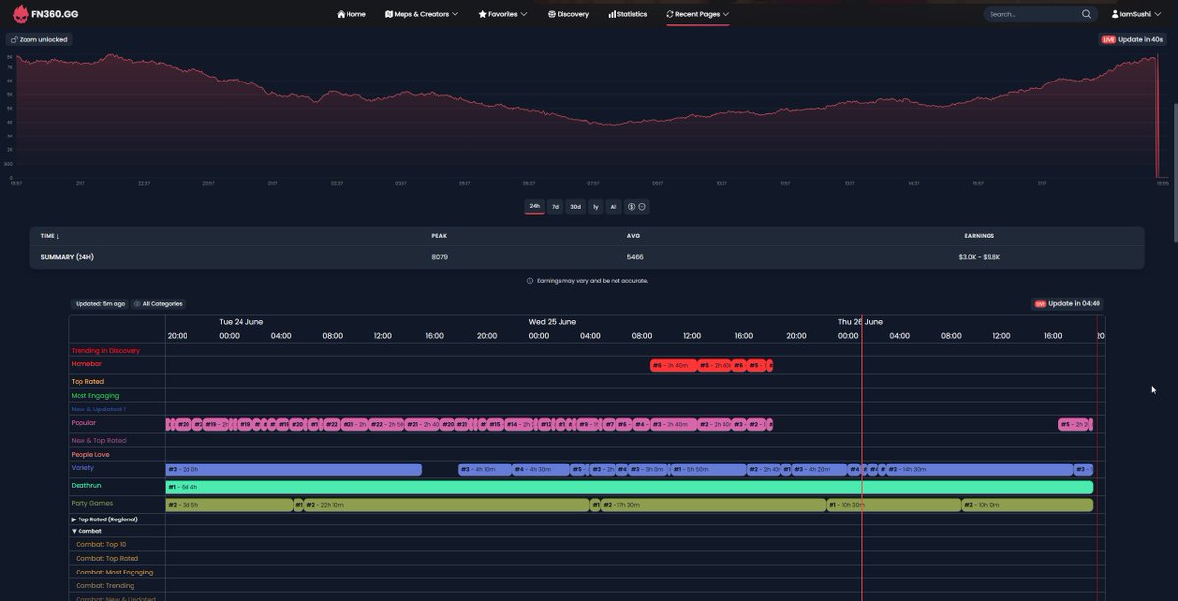Select the Deathrun category row label
The width and height of the screenshot is (1178, 601).
coord(86,486)
